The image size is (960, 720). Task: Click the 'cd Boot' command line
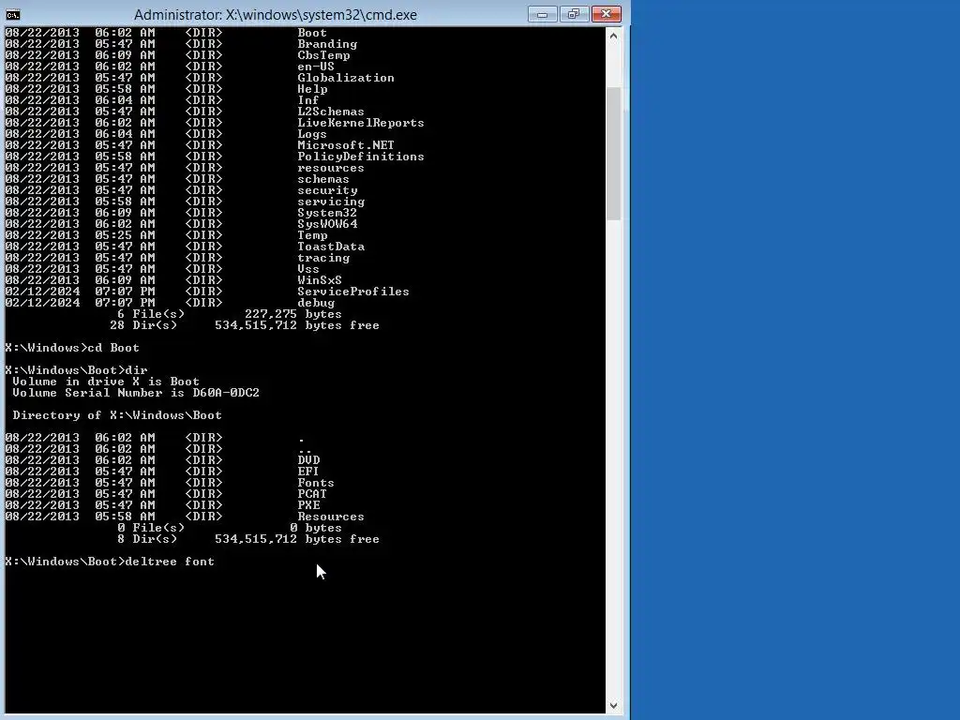click(x=113, y=348)
